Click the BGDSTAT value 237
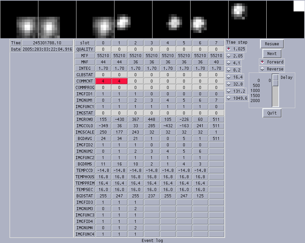305x243 pixels. click(x=151, y=196)
